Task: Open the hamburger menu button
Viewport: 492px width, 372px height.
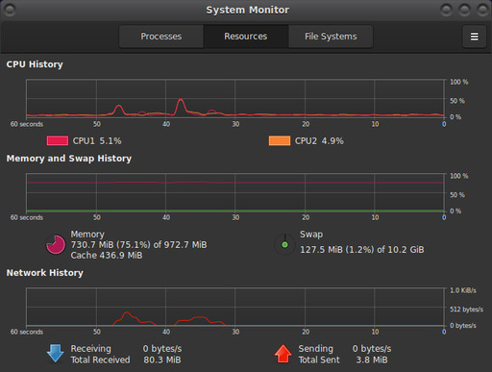Action: tap(474, 37)
